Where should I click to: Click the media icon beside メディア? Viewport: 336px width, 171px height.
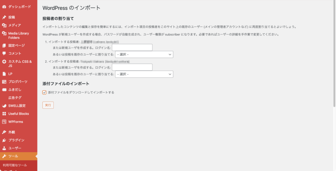pos(4,25)
